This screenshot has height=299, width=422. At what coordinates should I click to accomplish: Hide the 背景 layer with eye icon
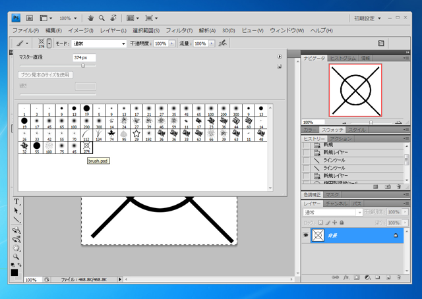pyautogui.click(x=306, y=235)
